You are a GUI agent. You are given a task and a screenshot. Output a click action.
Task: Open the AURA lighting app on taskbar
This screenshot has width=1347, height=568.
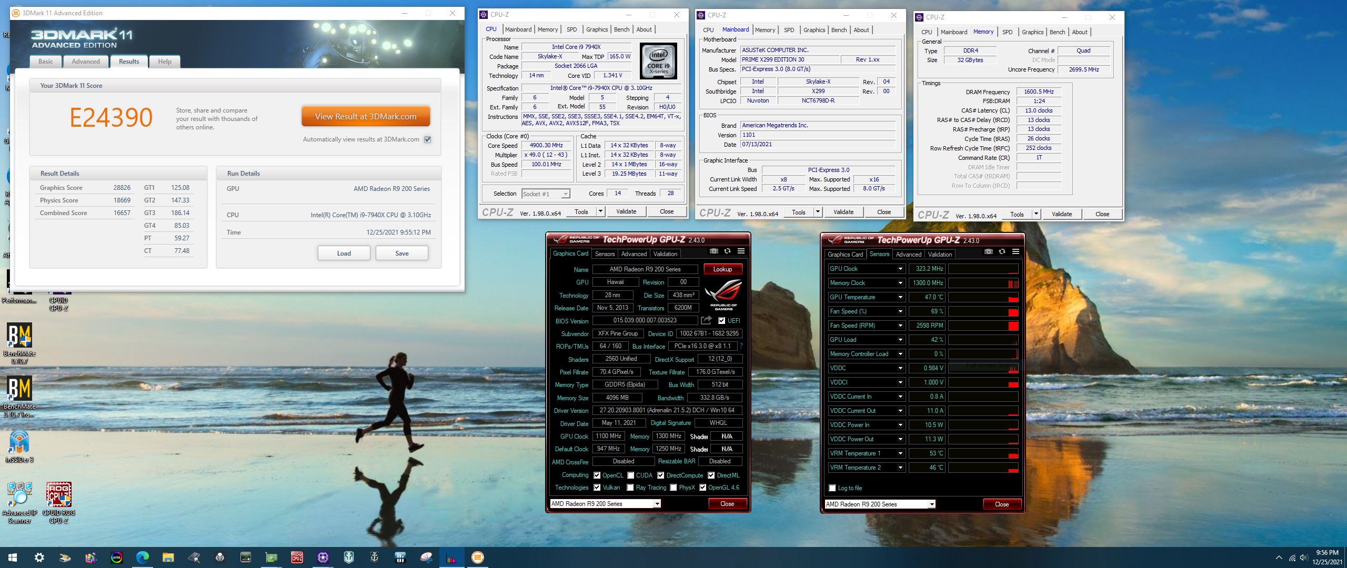tap(117, 557)
